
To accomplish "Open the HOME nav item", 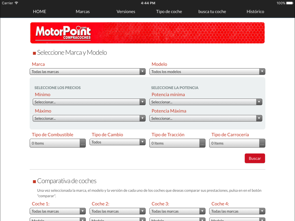I will 40,11.
